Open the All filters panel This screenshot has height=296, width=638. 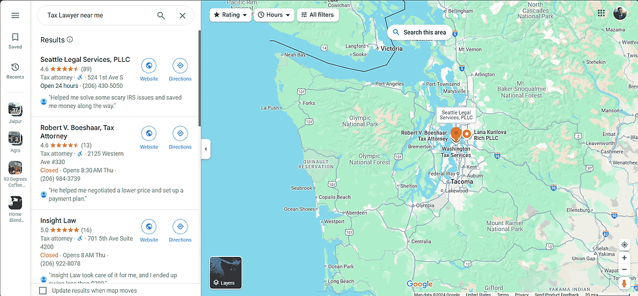318,15
